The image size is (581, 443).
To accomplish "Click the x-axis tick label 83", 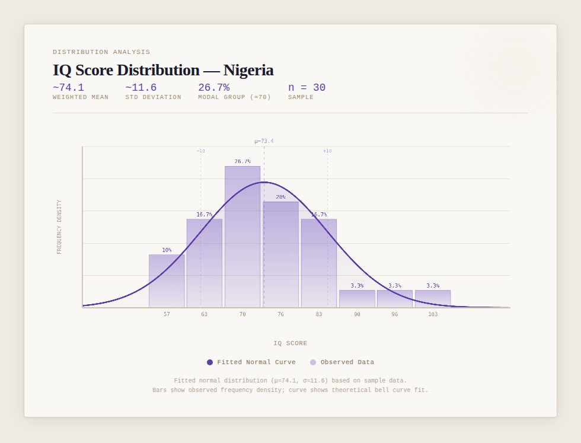I will [319, 314].
